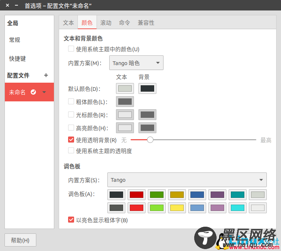The width and height of the screenshot is (281, 251).
Task: Click the teal palette swatch
Action: (x=238, y=195)
